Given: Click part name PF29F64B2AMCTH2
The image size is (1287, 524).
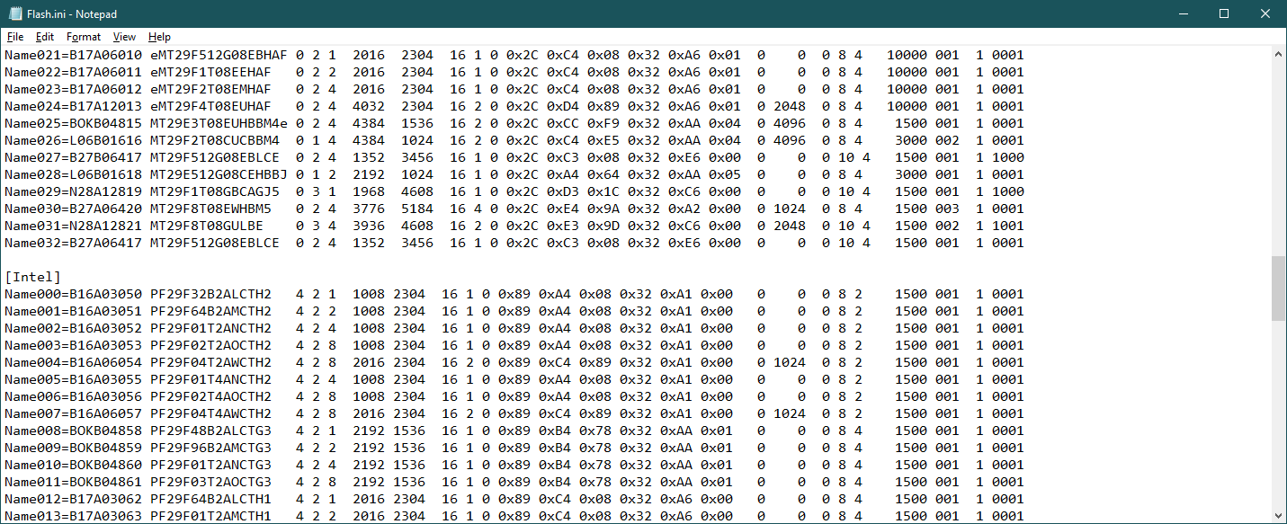Looking at the screenshot, I should coord(210,311).
